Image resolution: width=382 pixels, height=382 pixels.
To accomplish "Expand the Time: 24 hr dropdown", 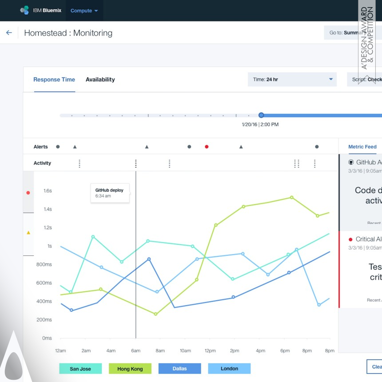I will tap(293, 80).
